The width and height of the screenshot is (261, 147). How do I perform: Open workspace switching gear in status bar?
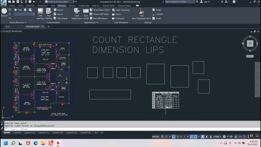tap(224, 137)
